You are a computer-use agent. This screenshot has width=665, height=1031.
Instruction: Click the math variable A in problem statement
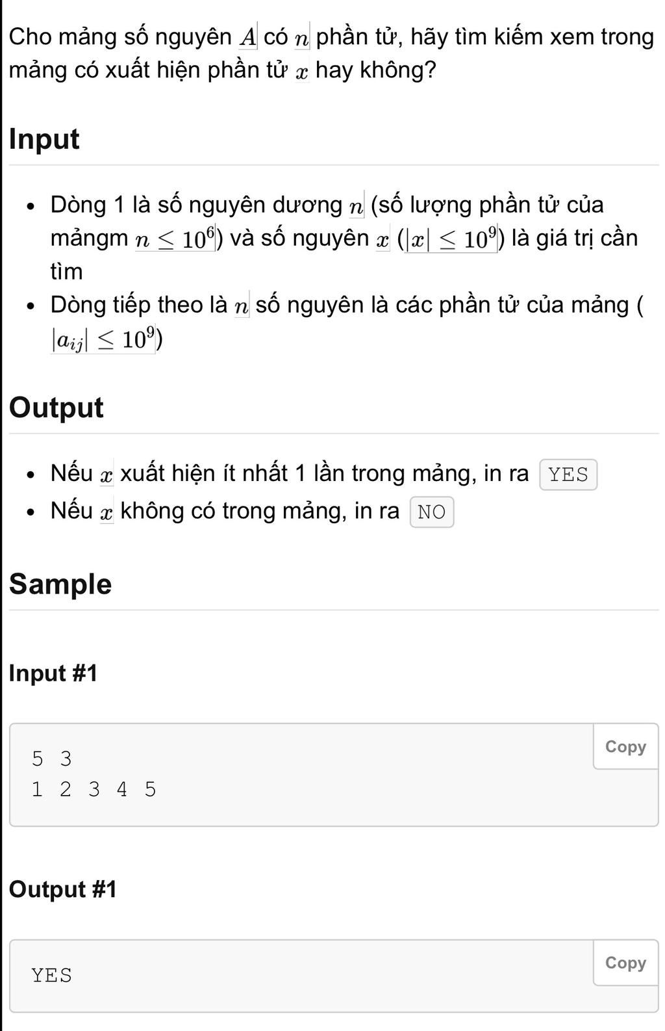(247, 36)
